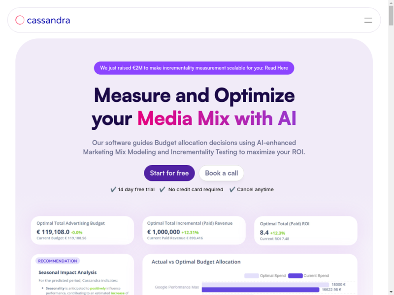The image size is (394, 295).
Task: Open the €2M raised announcement banner
Action: [194, 68]
